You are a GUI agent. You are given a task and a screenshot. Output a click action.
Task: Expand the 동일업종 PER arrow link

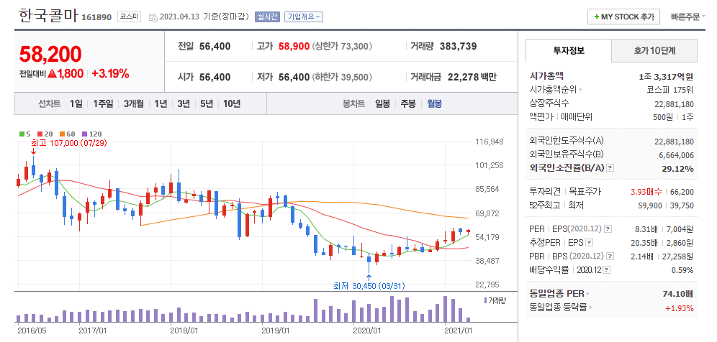588,294
